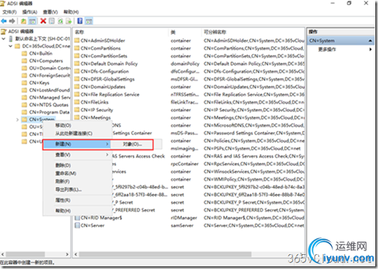This screenshot has width=378, height=269.
Task: Click the list pane horizontal scrollbar thumb
Action: (x=165, y=254)
